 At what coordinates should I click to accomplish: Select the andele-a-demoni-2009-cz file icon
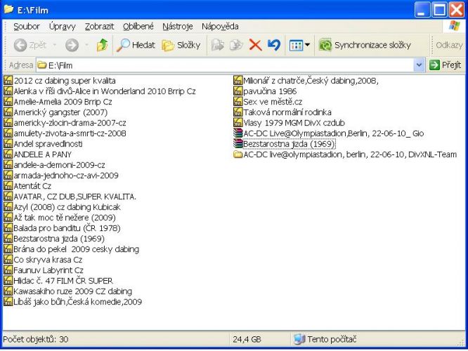click(x=8, y=164)
